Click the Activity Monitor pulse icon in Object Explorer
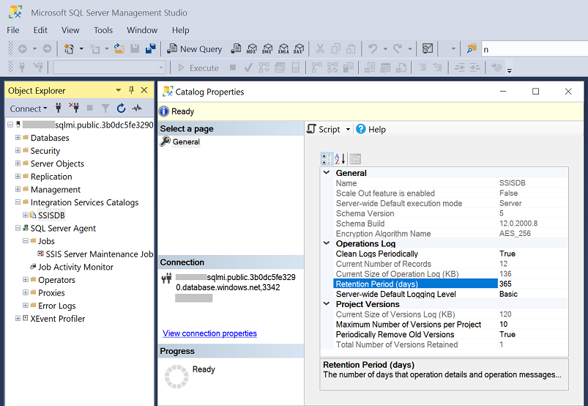This screenshot has width=588, height=406. 136,108
